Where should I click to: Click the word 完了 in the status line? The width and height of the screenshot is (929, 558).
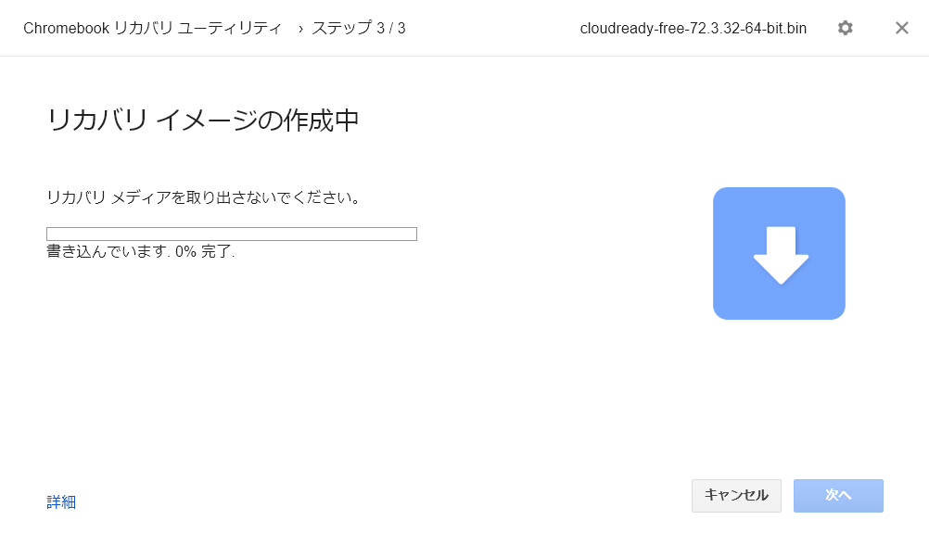point(216,251)
